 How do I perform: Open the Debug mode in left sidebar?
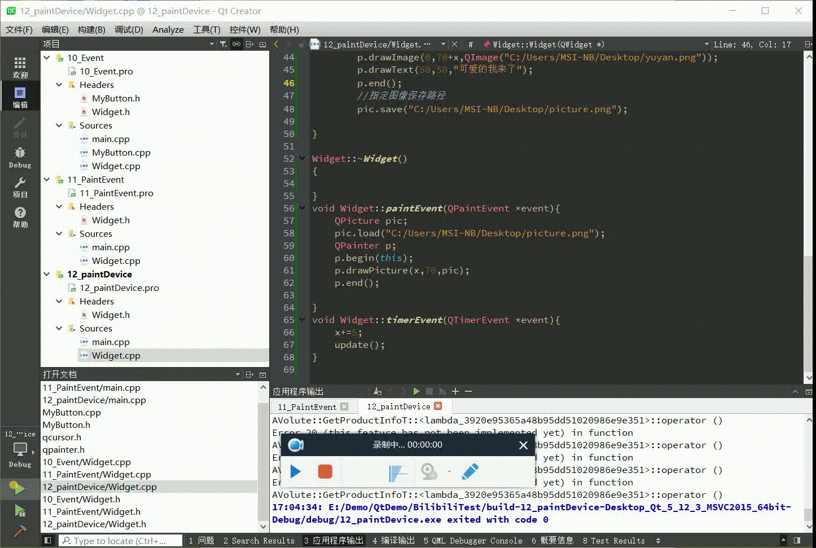pyautogui.click(x=20, y=157)
